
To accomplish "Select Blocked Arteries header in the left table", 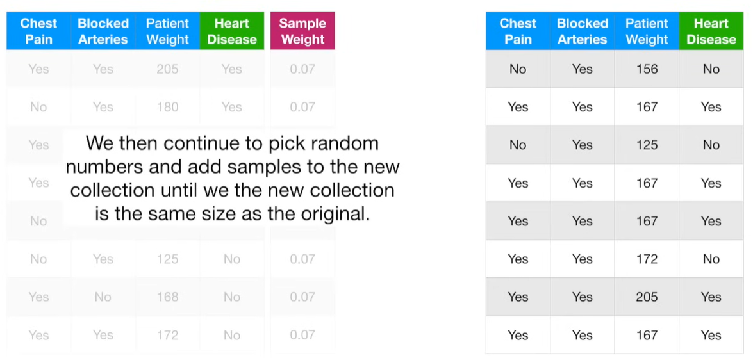I will pyautogui.click(x=103, y=31).
